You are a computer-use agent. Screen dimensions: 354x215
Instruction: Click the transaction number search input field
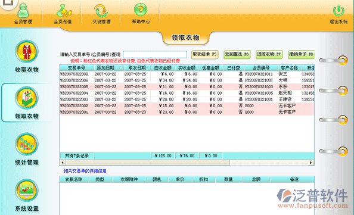155,55
